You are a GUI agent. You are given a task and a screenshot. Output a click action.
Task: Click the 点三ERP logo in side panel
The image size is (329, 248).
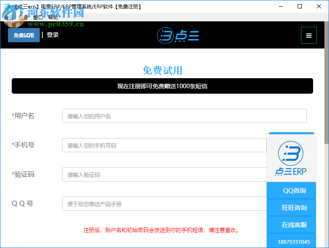pyautogui.click(x=290, y=158)
